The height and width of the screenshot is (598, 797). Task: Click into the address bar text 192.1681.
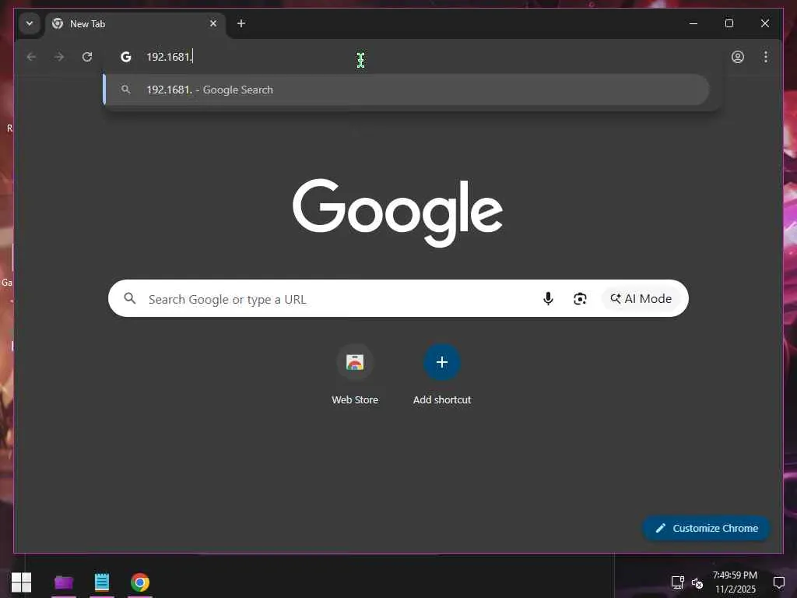click(x=169, y=57)
